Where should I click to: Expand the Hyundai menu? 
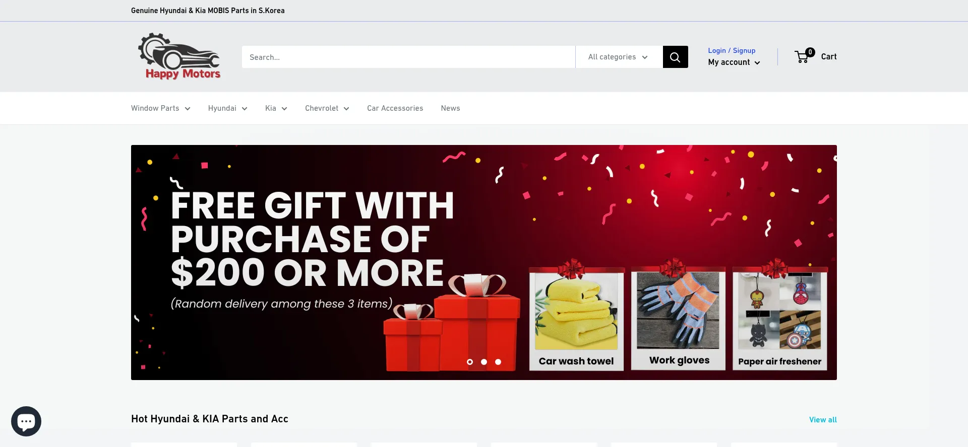[228, 108]
